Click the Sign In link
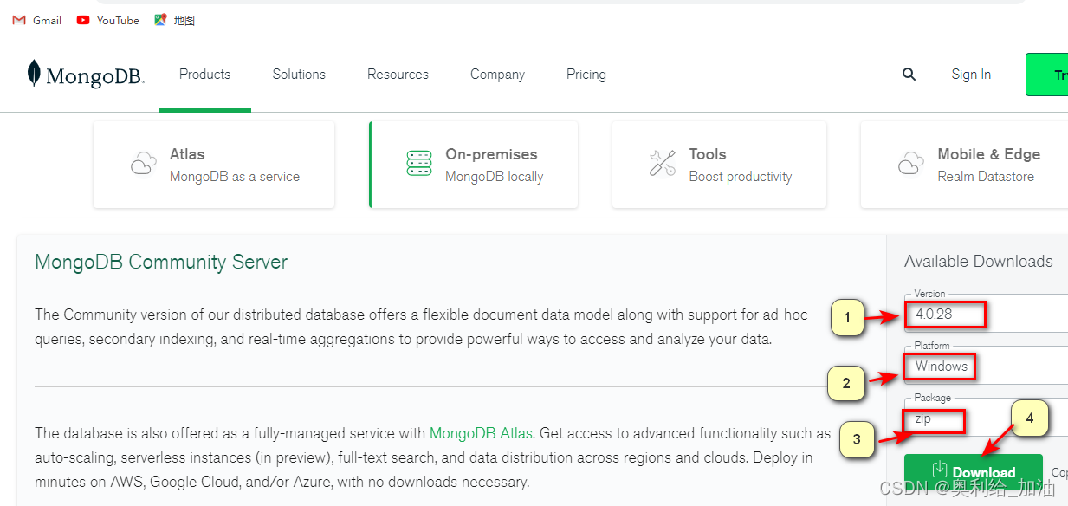Screen dimensions: 1068x506 [971, 75]
